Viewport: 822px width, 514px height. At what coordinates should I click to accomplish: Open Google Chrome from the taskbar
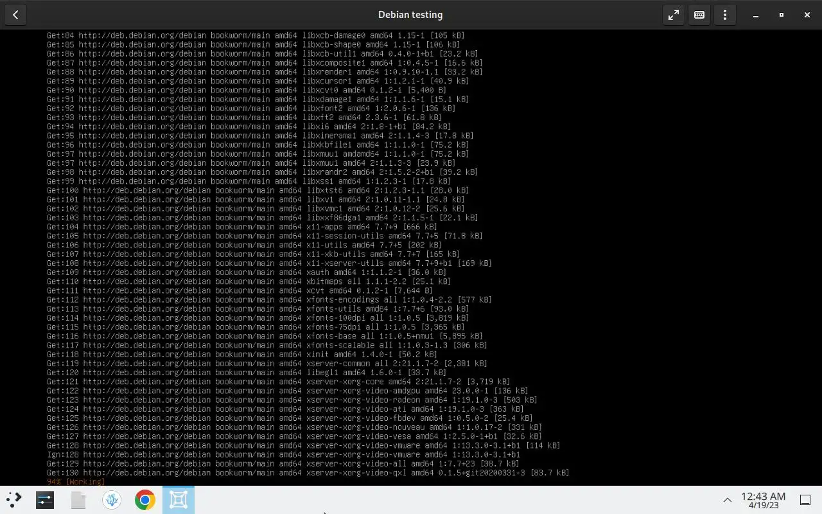(145, 499)
